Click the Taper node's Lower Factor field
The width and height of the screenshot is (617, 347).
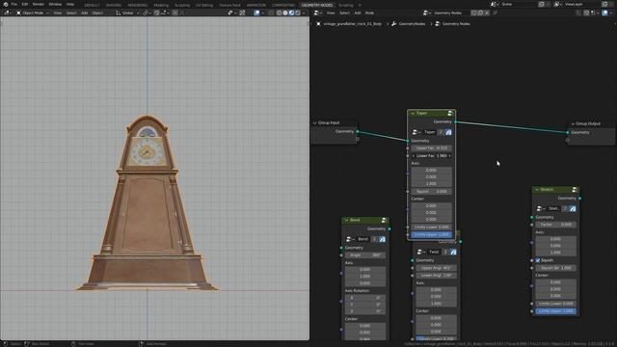(x=432, y=156)
